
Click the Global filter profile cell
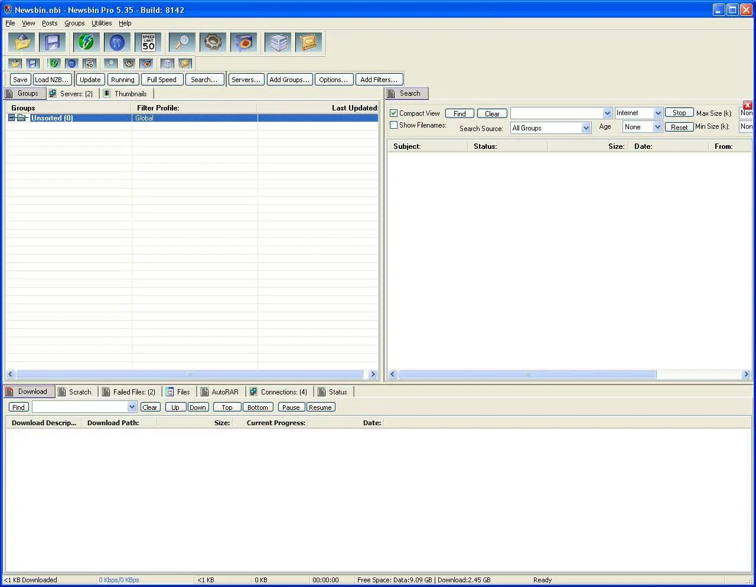tap(195, 118)
